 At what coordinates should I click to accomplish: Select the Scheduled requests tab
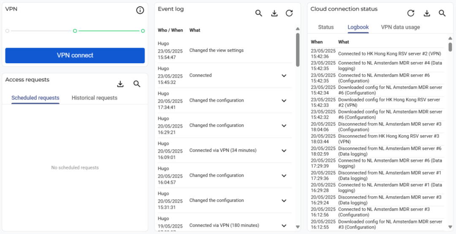(35, 98)
